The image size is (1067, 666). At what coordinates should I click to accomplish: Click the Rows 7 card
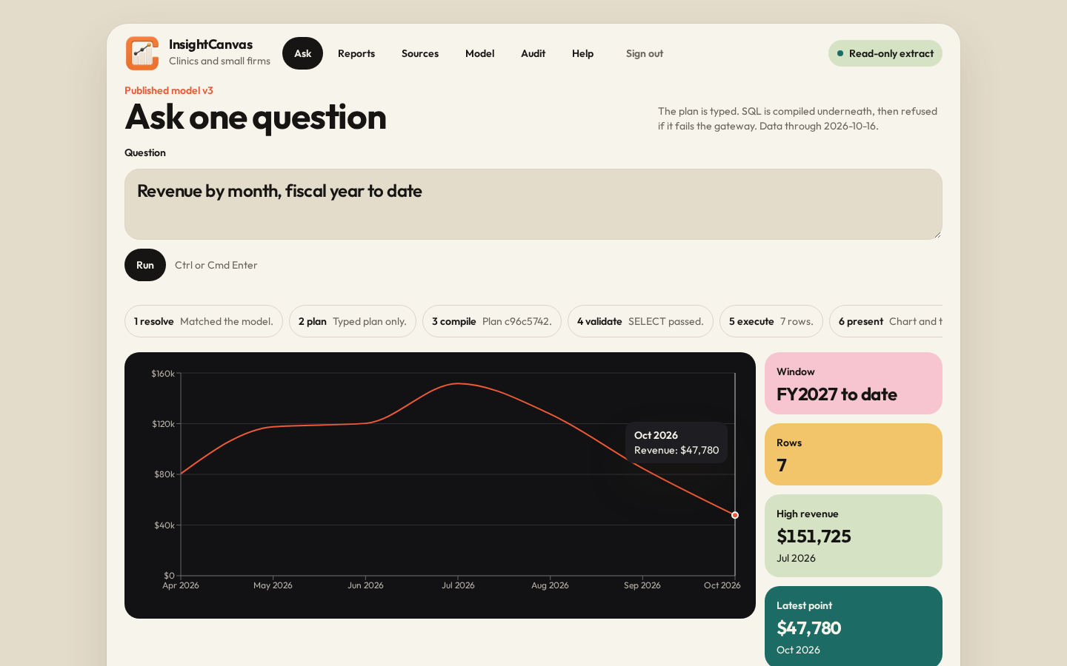pyautogui.click(x=854, y=454)
